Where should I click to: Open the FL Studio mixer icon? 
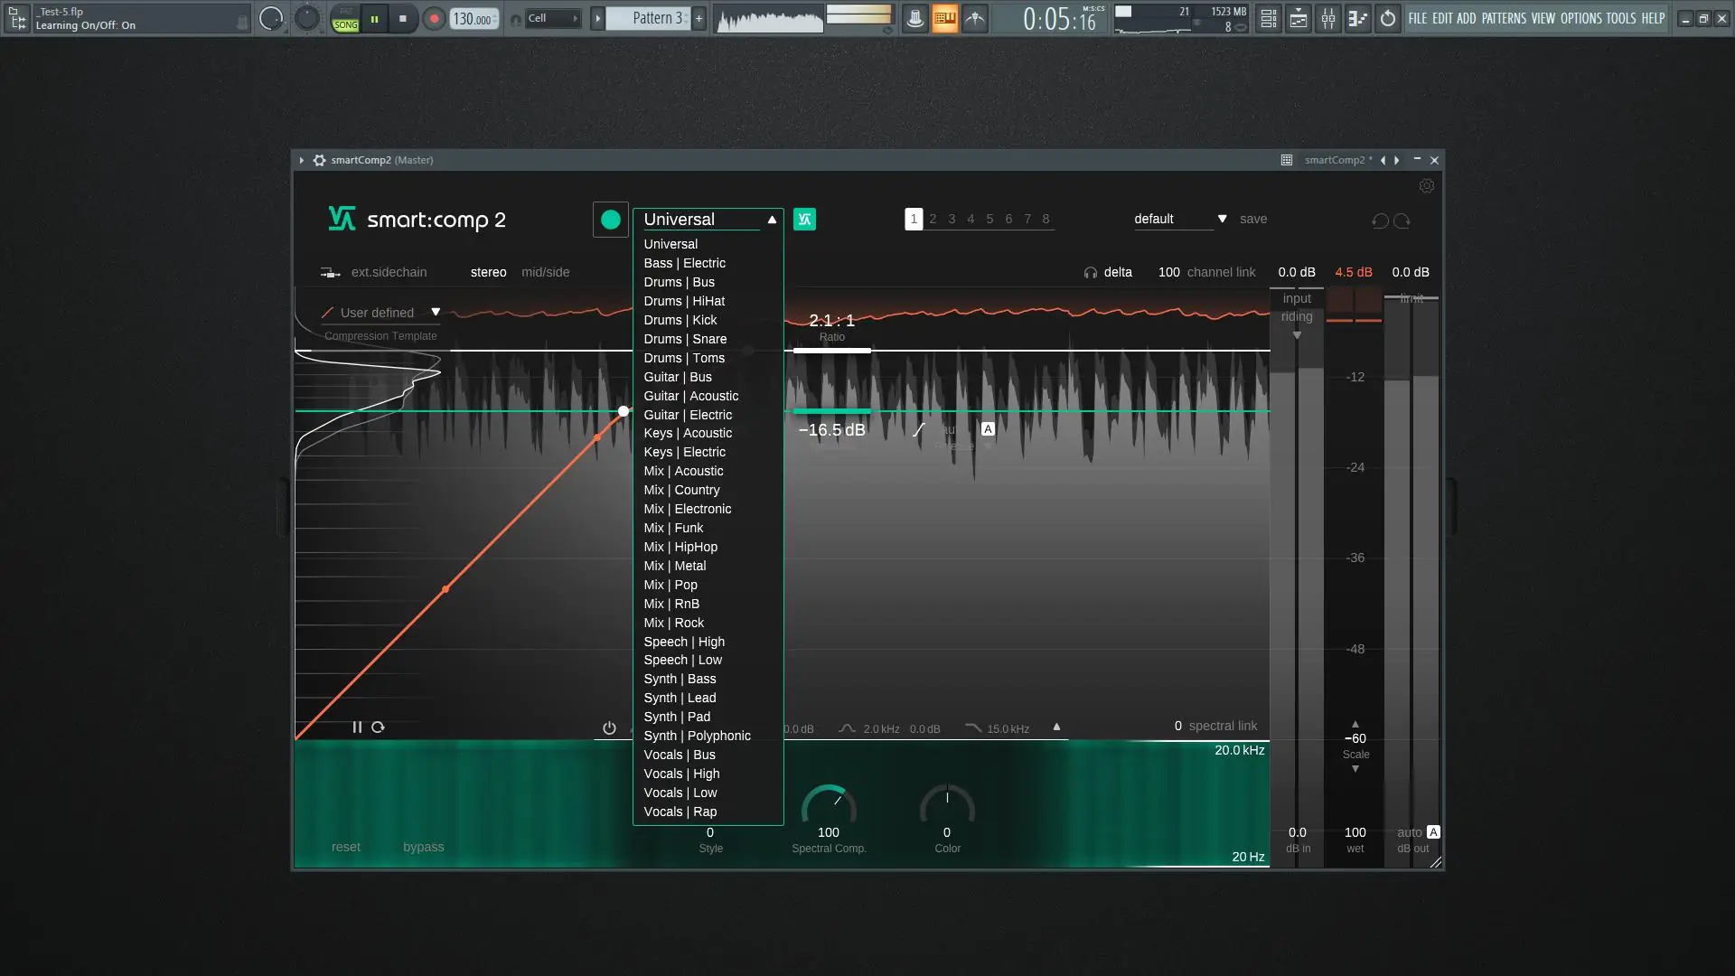coord(1328,18)
